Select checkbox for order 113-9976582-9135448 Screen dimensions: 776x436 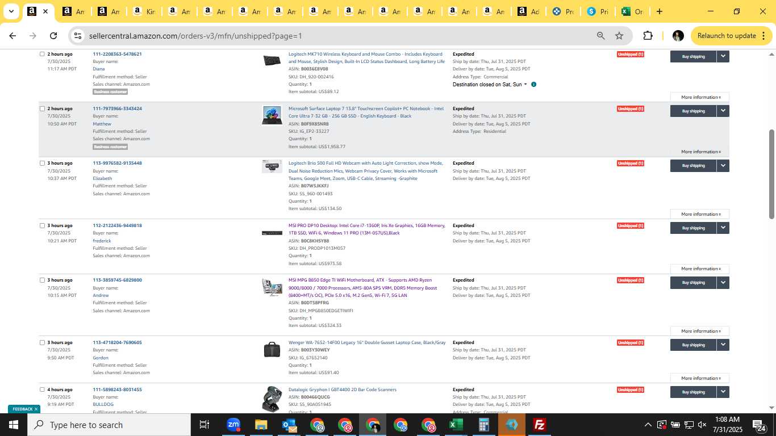tap(42, 163)
